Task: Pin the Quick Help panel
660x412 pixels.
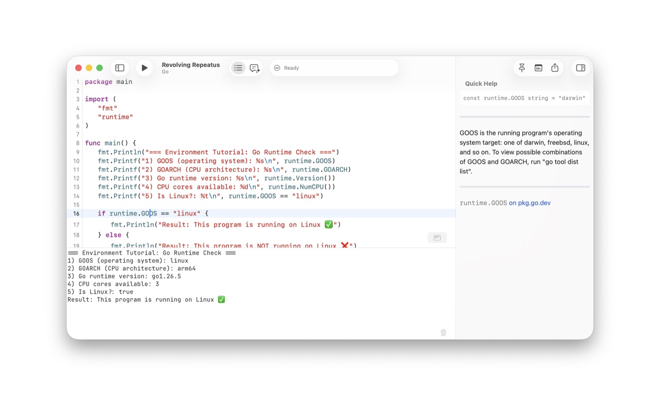Action: [x=522, y=68]
